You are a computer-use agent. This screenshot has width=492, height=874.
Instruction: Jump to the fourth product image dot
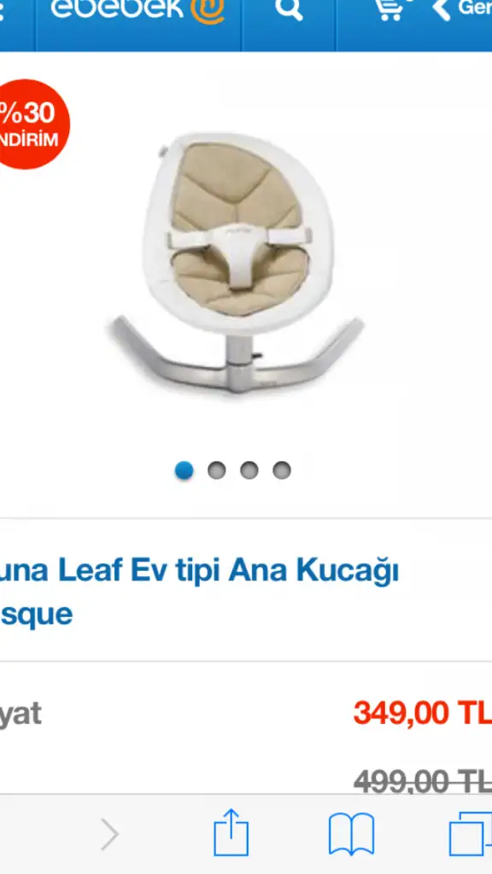click(282, 470)
